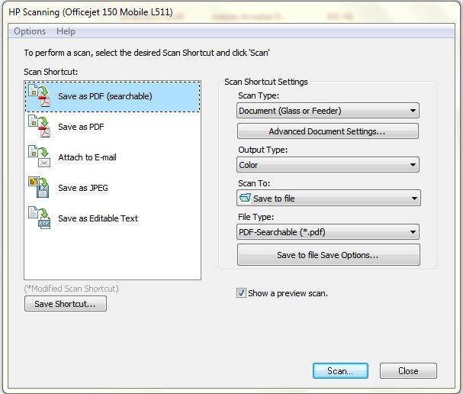This screenshot has width=463, height=394.
Task: Open the Help menu
Action: [66, 31]
